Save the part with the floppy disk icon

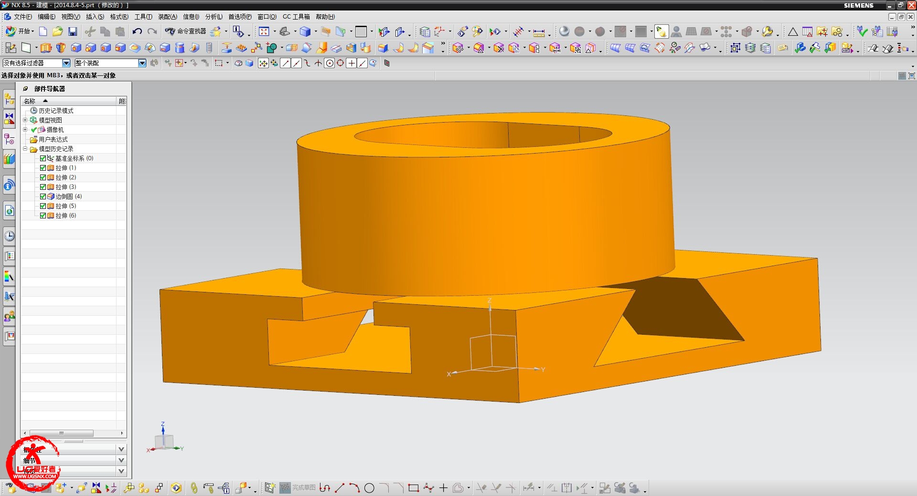(73, 31)
